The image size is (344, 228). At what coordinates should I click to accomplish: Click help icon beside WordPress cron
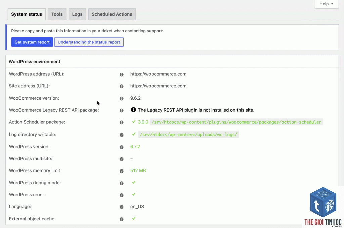pos(121,195)
